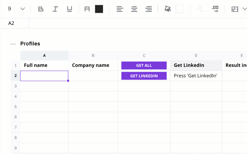Select the fill color bucket icon

click(x=168, y=9)
